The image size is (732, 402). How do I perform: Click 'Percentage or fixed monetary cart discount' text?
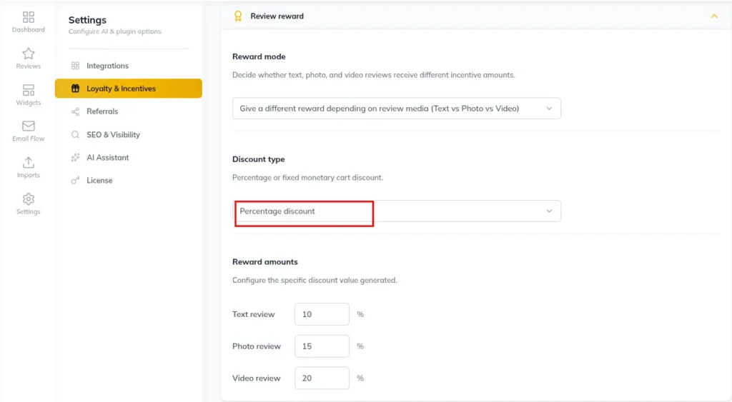click(x=307, y=178)
